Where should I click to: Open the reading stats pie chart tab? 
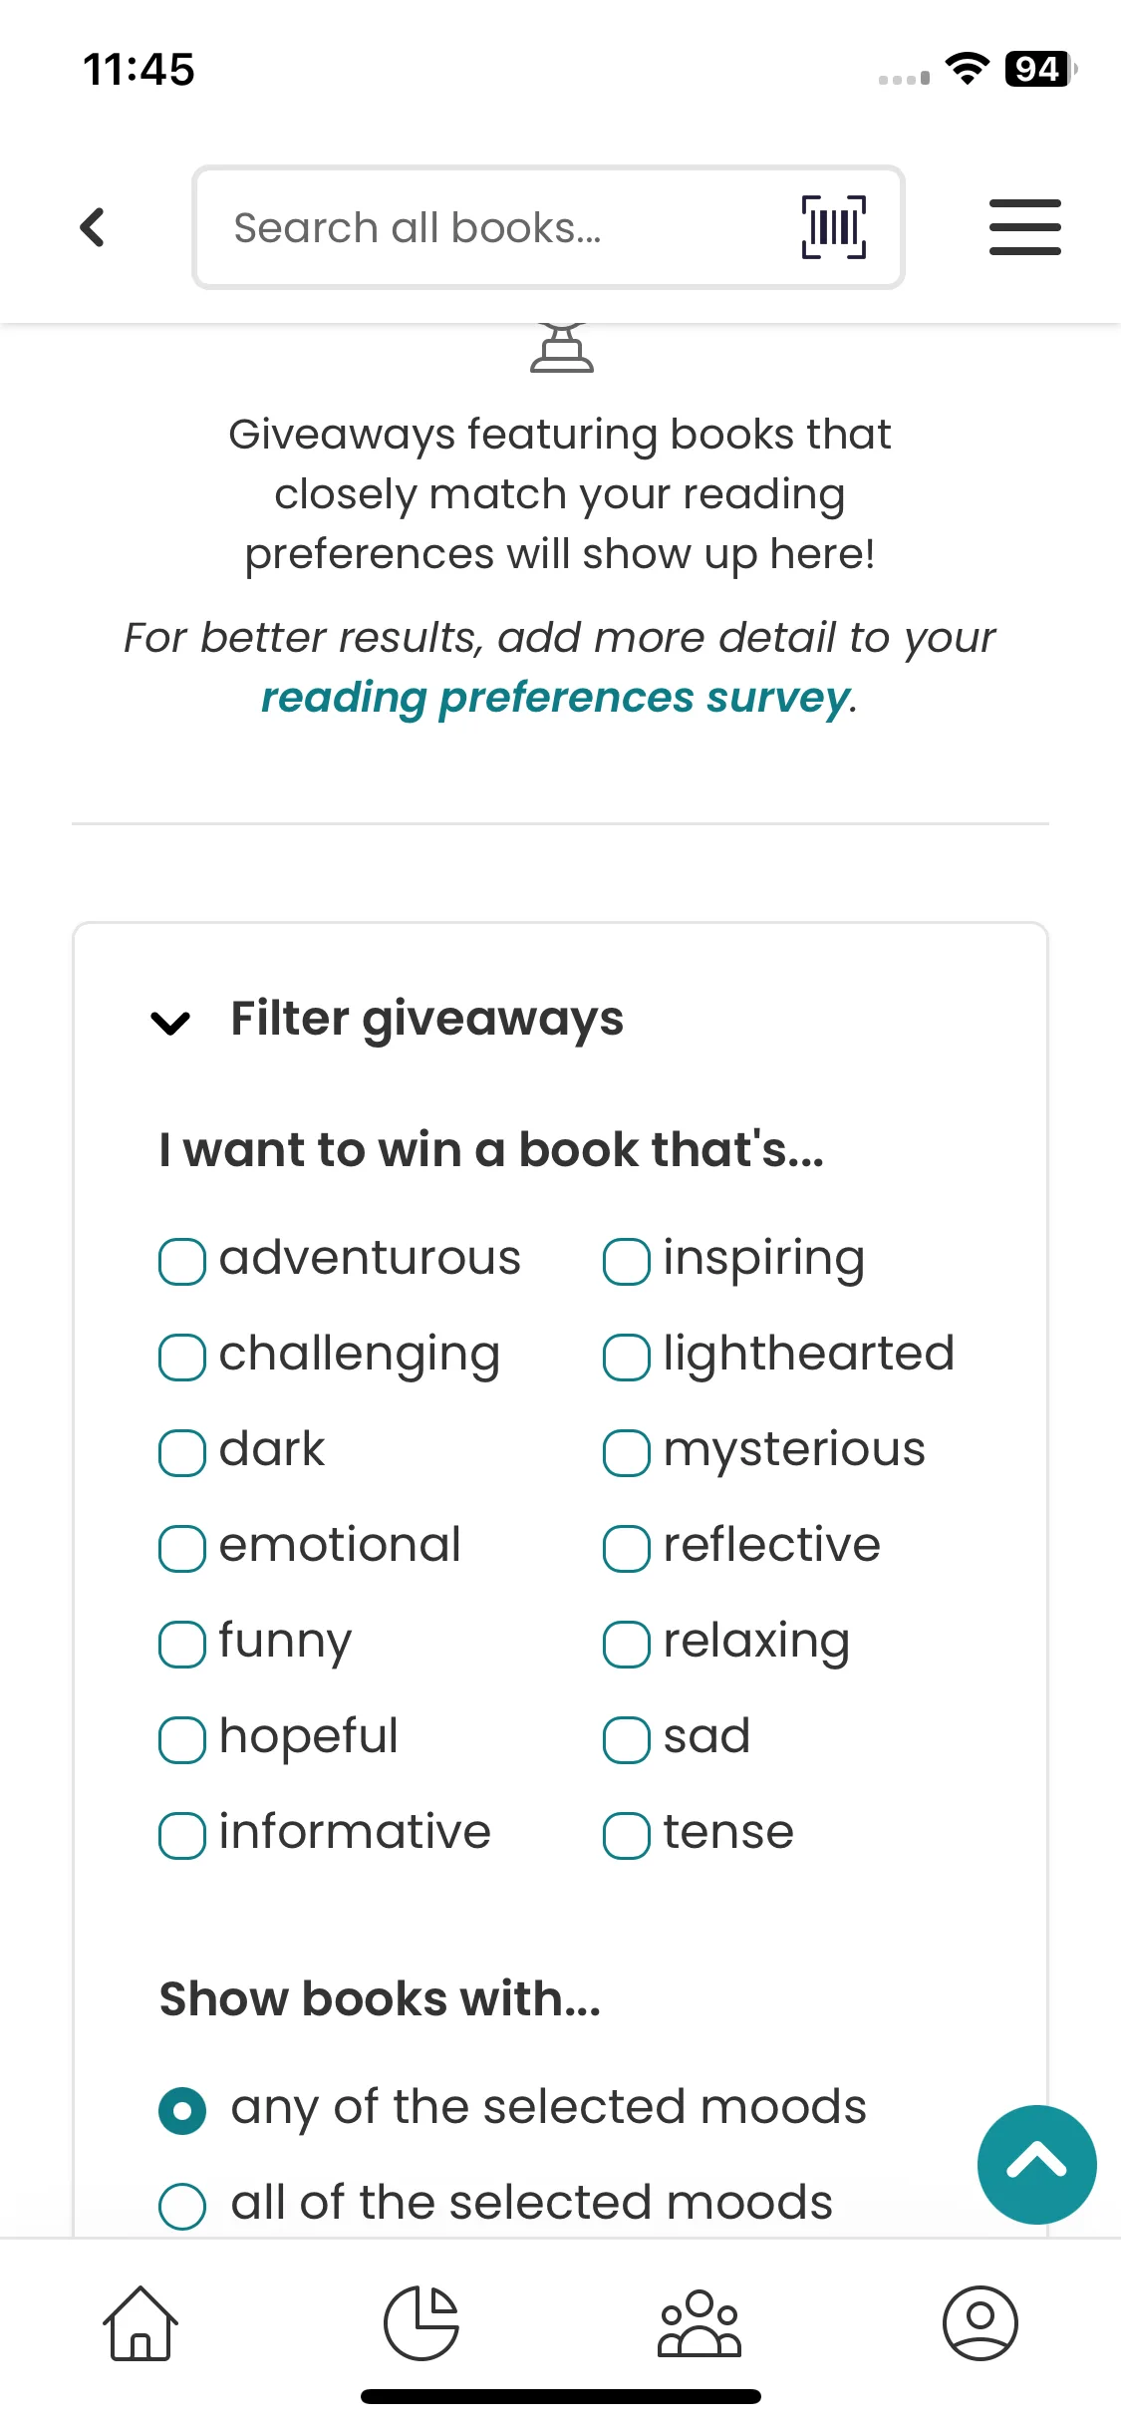(x=420, y=2322)
